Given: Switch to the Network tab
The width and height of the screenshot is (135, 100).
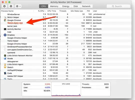Looking at the screenshot, I should tap(86, 6).
